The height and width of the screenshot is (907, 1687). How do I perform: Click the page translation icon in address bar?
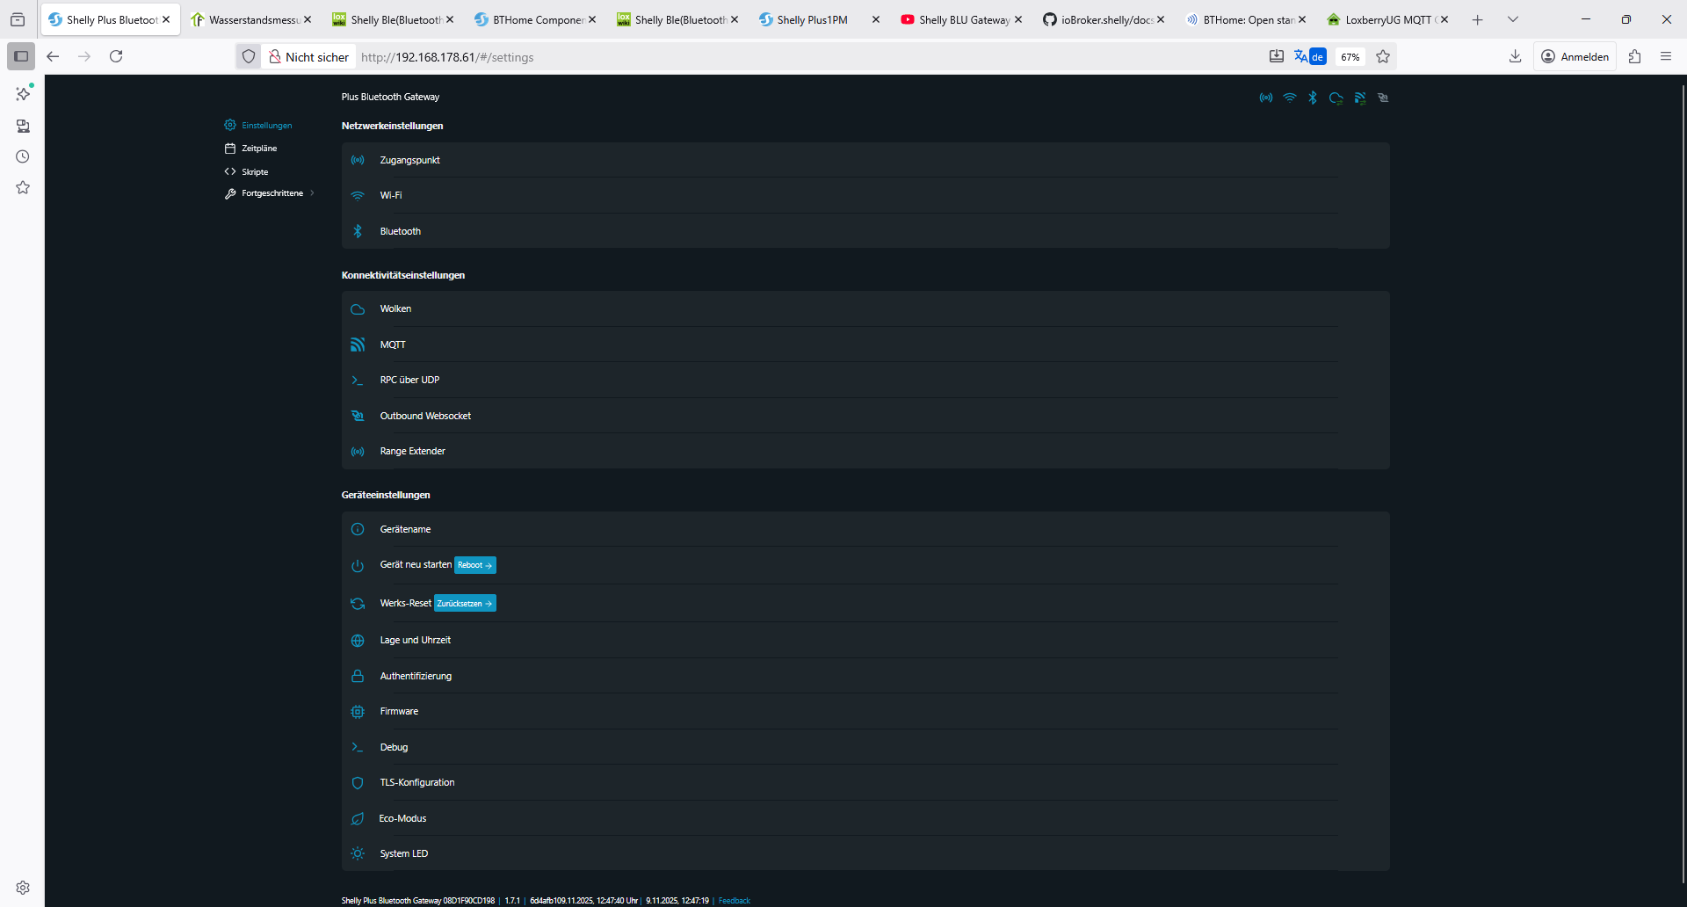point(1309,57)
